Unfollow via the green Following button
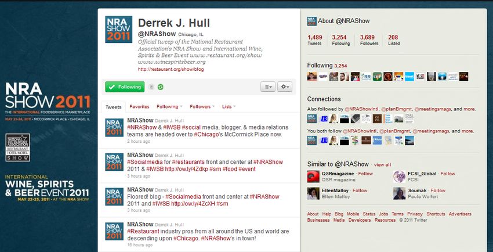Image resolution: width=493 pixels, height=252 pixels. pos(125,87)
